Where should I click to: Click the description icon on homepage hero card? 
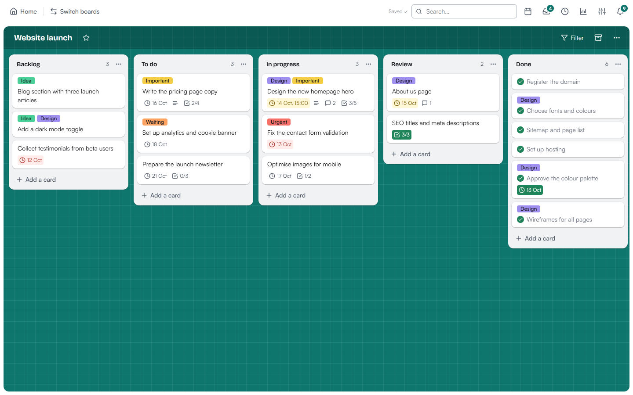tap(316, 103)
